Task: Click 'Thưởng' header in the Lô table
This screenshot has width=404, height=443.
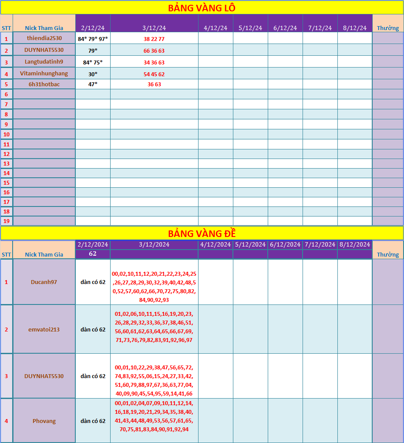Action: tap(388, 23)
